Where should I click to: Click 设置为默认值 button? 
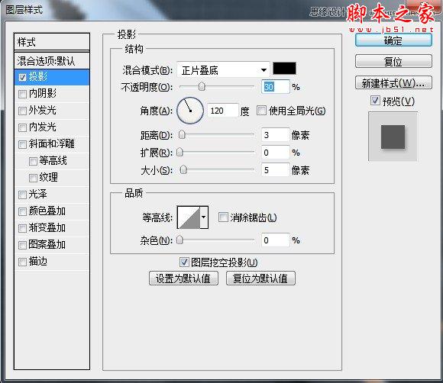pyautogui.click(x=183, y=278)
